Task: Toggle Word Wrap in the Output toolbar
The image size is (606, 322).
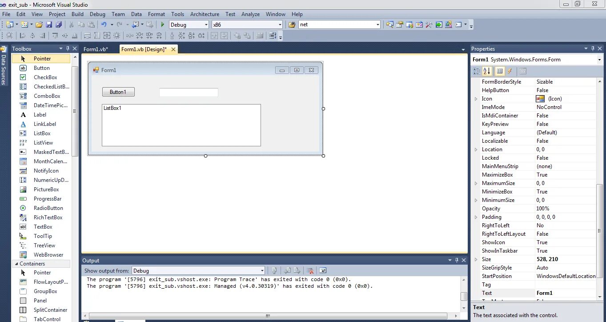Action: 323,270
